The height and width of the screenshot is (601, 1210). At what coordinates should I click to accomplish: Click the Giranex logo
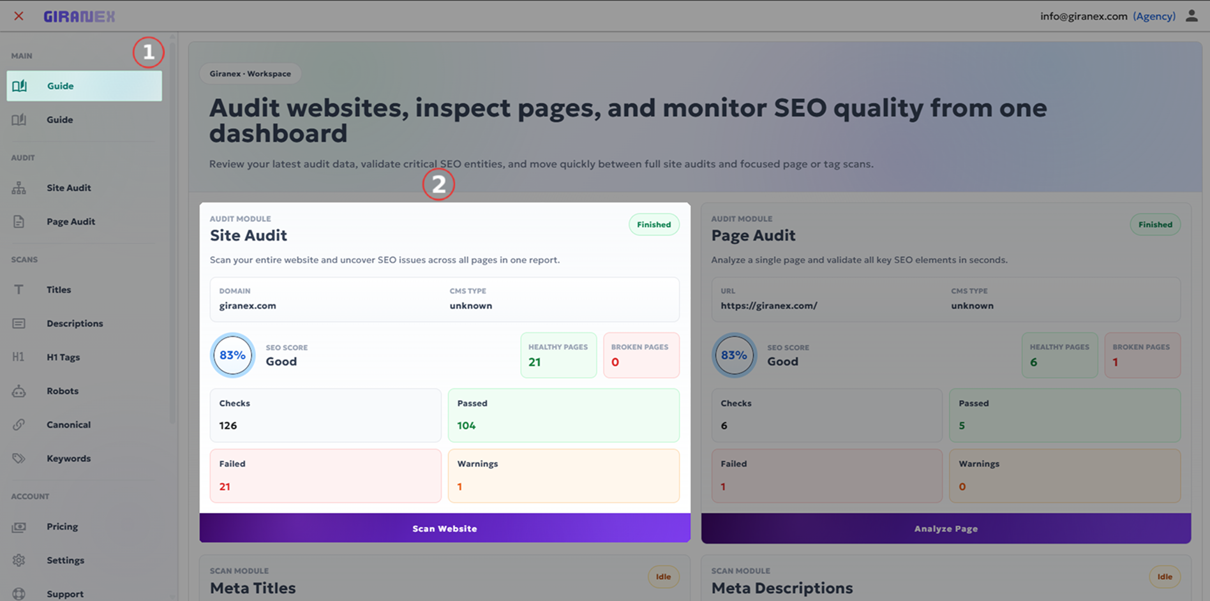click(79, 17)
